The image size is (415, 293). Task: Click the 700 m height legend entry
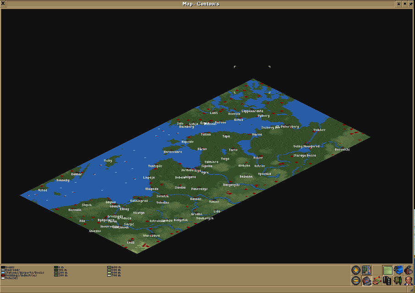114,276
